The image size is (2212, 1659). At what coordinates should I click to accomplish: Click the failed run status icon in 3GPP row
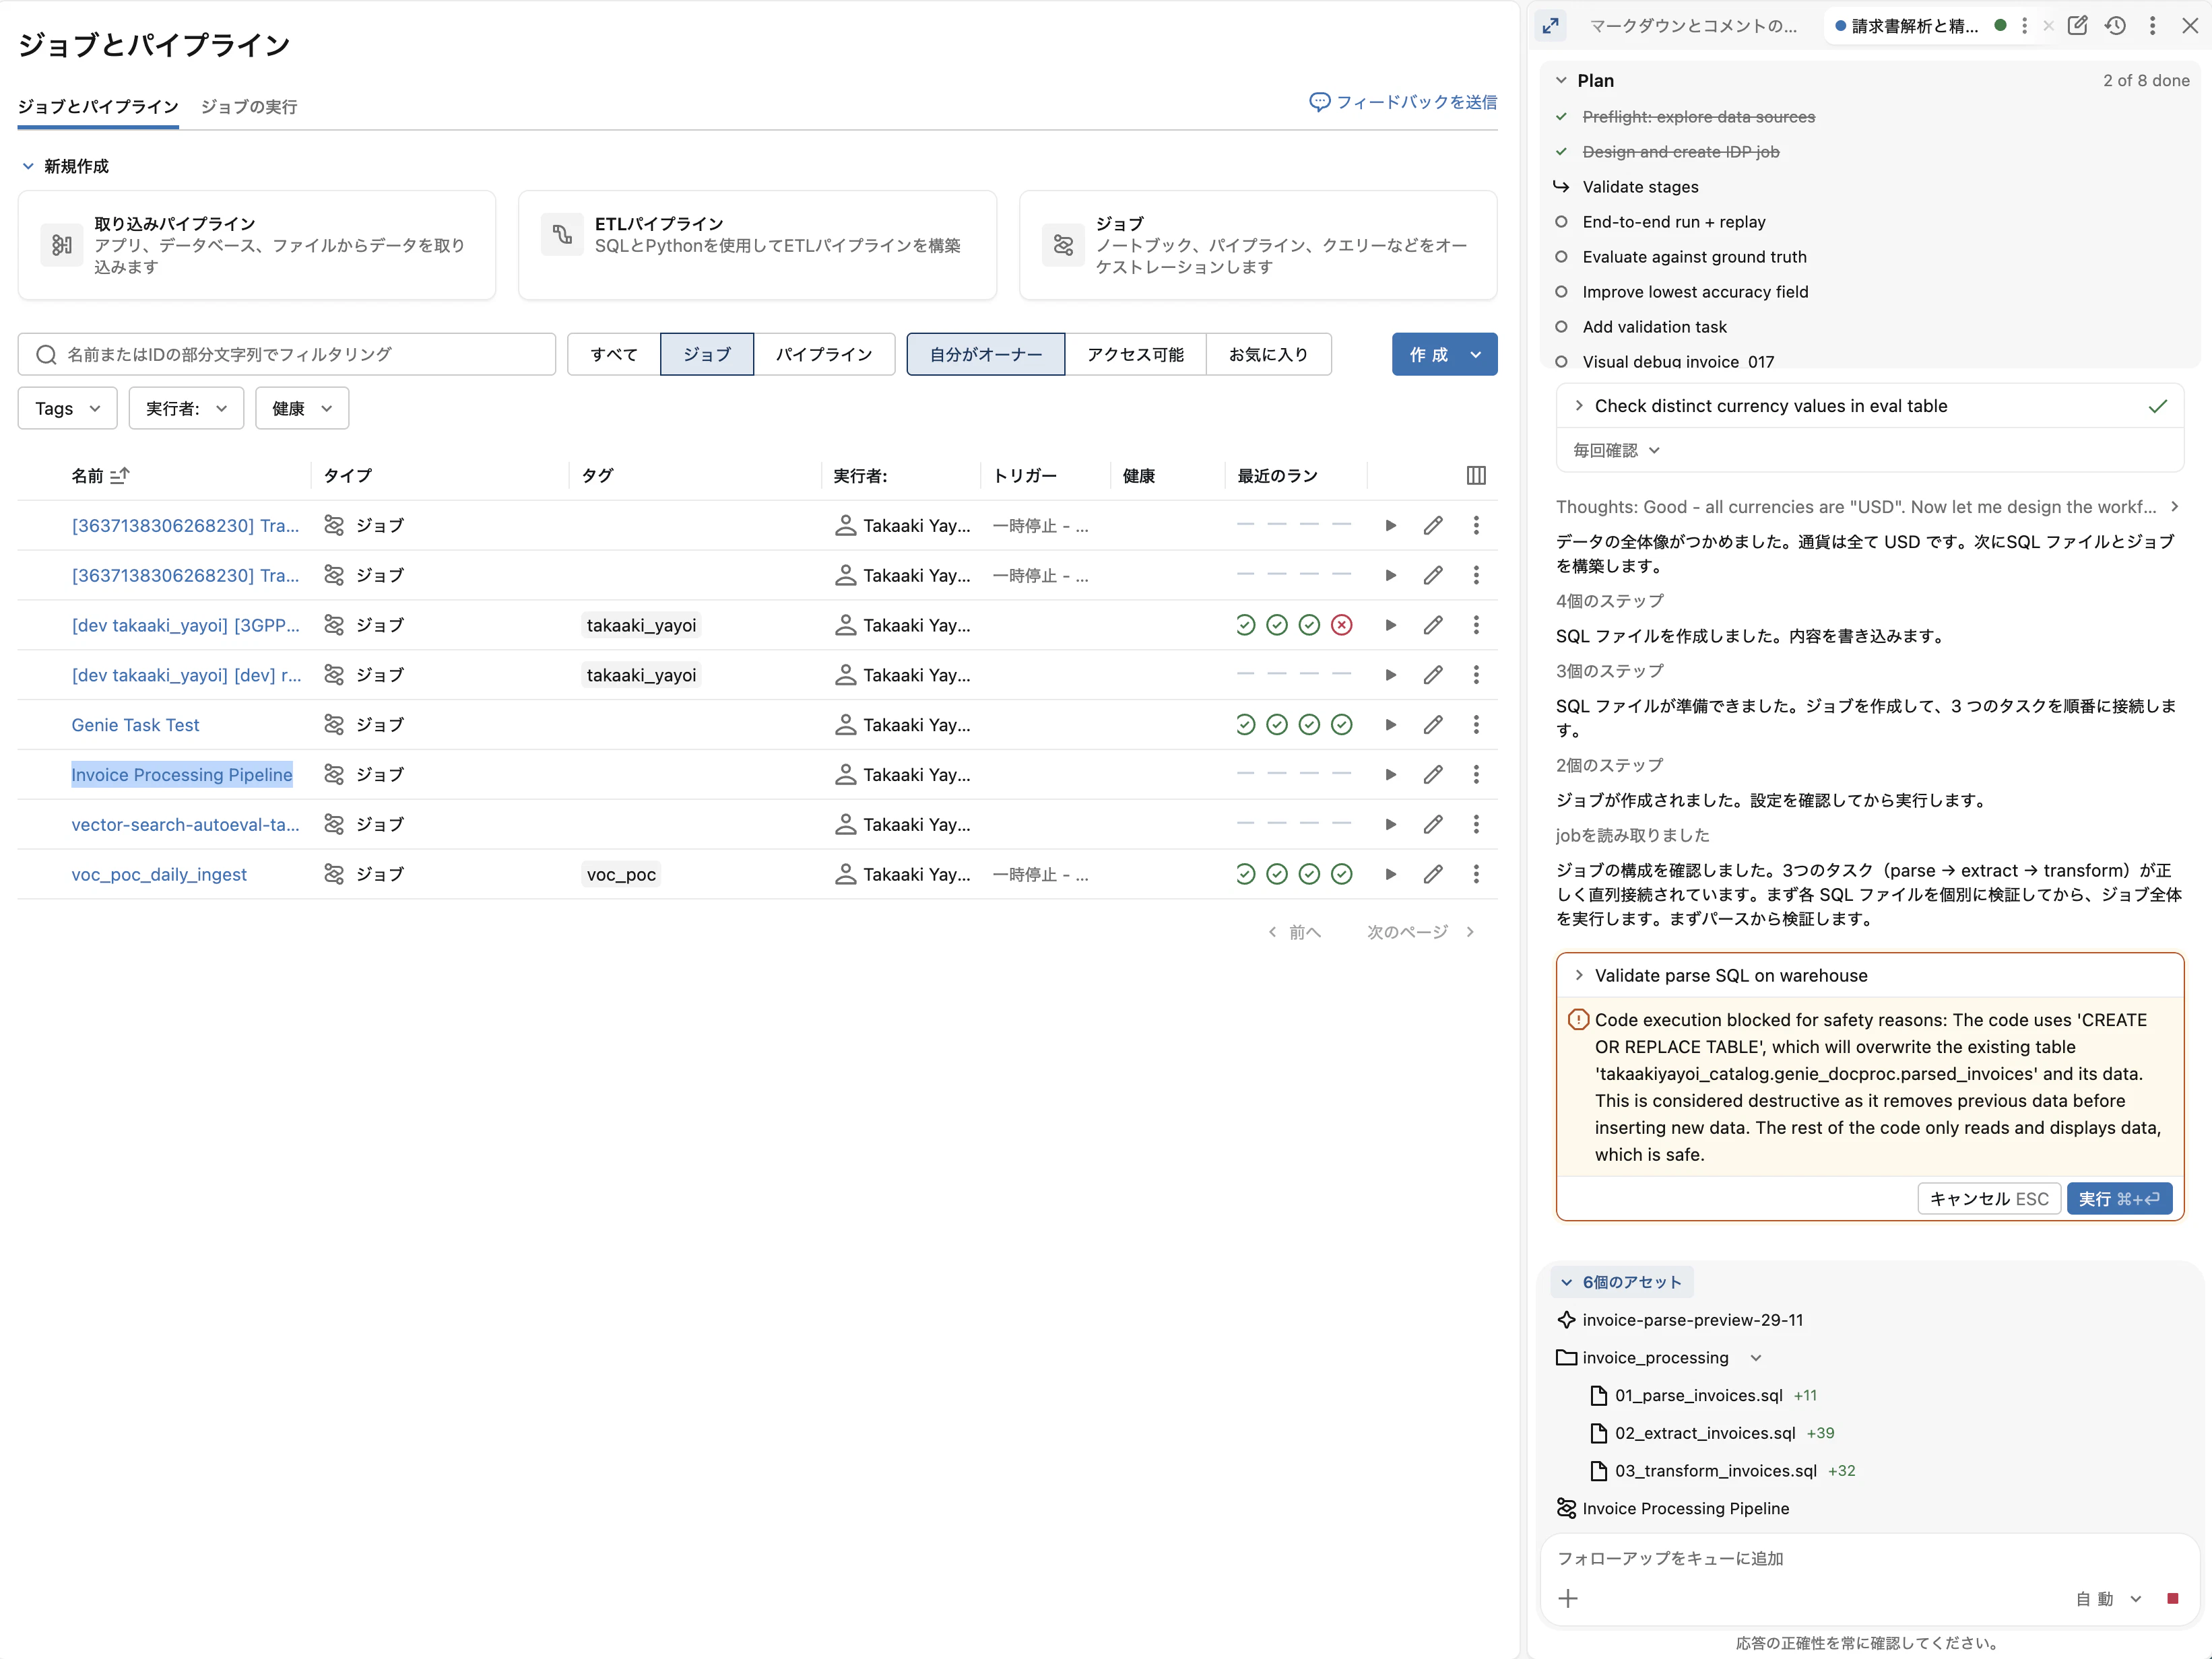1342,625
